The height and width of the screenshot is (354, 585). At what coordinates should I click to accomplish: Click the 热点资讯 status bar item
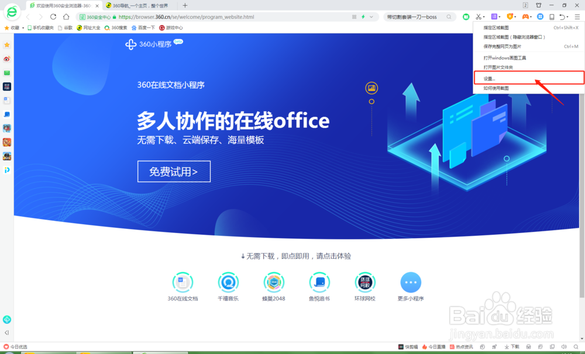[x=461, y=347]
